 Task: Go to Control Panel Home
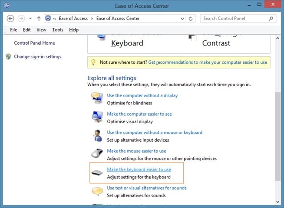[x=34, y=43]
